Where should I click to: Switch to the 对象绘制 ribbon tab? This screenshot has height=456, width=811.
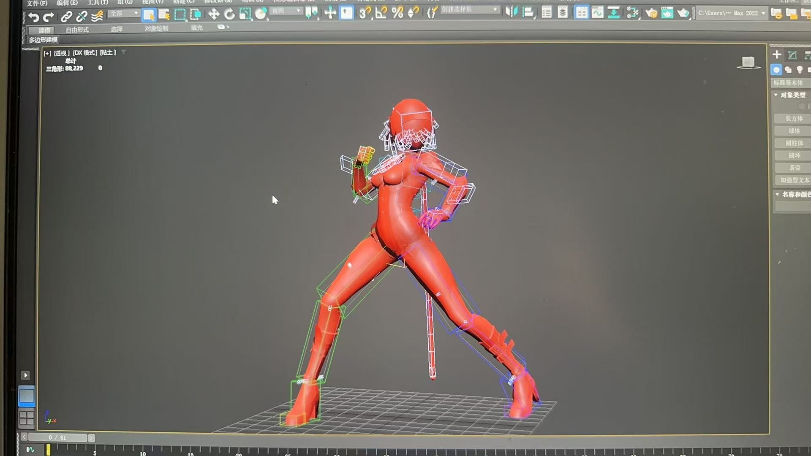point(156,28)
